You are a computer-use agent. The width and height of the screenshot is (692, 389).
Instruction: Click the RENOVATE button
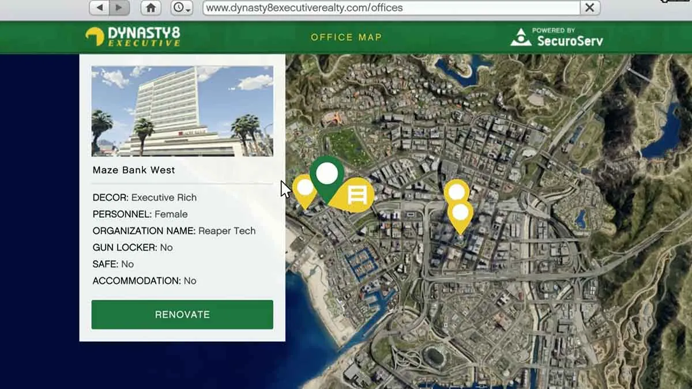pyautogui.click(x=182, y=315)
